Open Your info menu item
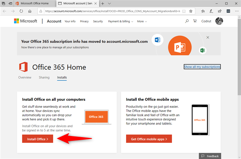 (70, 21)
